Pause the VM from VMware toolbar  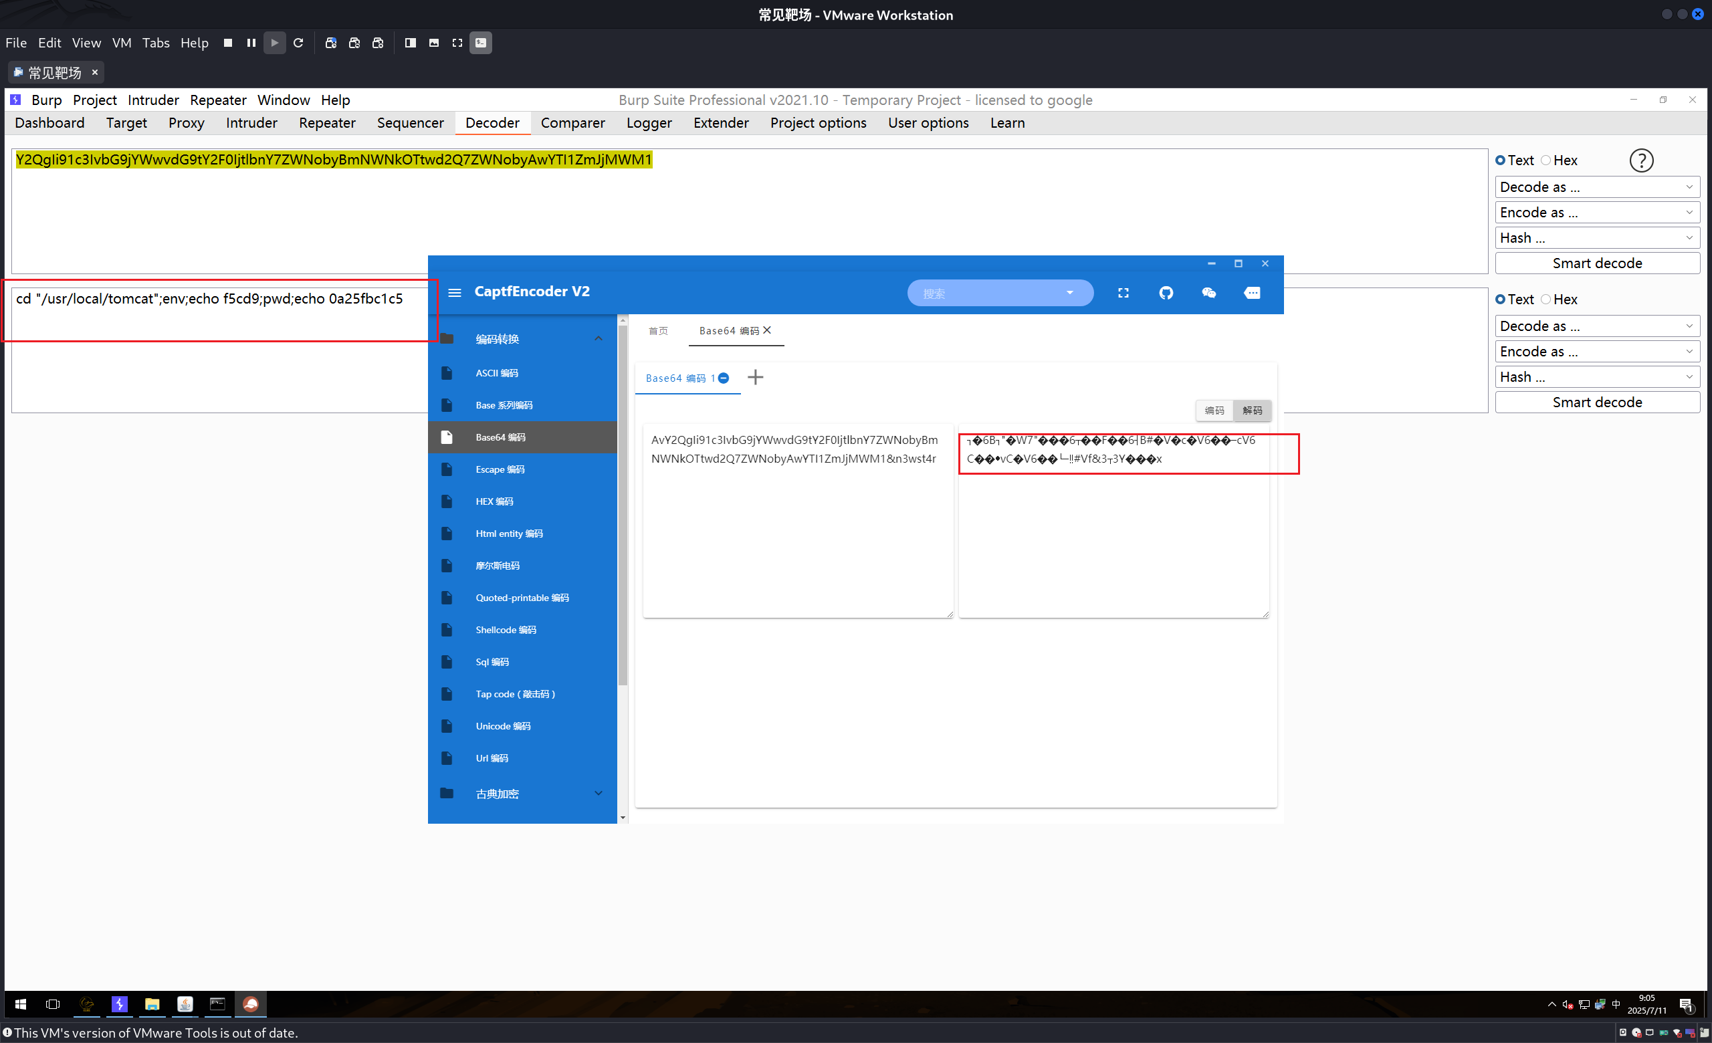(x=251, y=43)
